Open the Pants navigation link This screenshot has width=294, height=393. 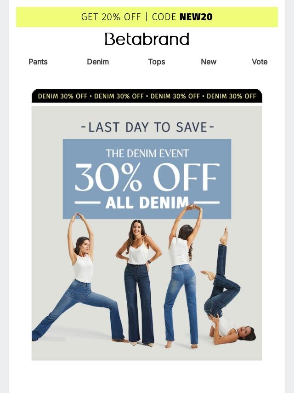click(x=38, y=62)
